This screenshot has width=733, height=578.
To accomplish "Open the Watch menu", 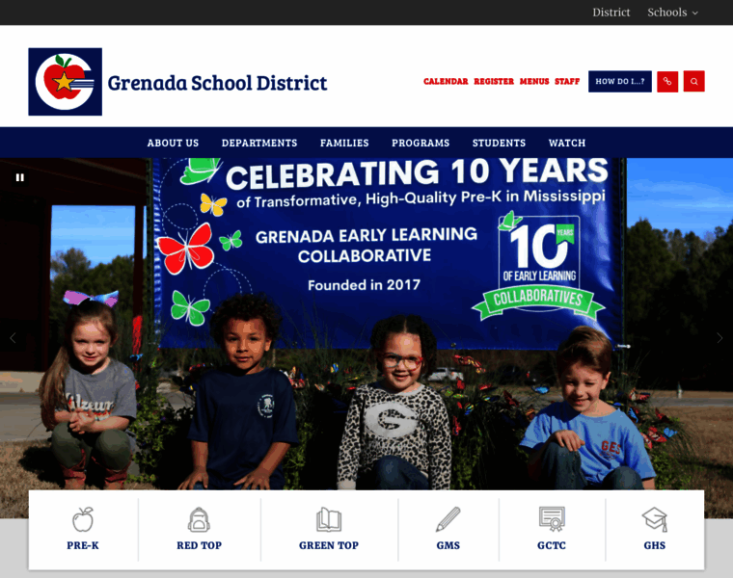I will click(567, 143).
